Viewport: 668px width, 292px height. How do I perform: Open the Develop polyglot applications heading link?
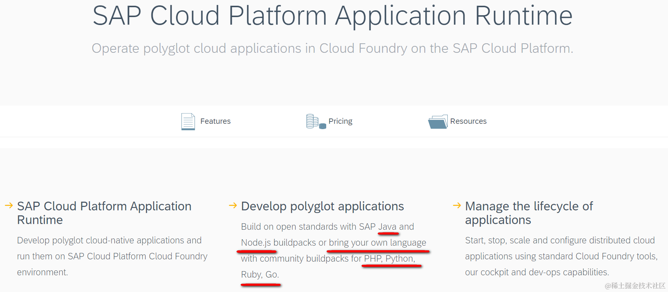click(x=322, y=206)
